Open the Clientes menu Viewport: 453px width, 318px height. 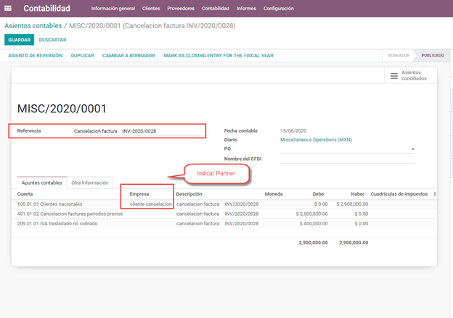click(x=152, y=9)
